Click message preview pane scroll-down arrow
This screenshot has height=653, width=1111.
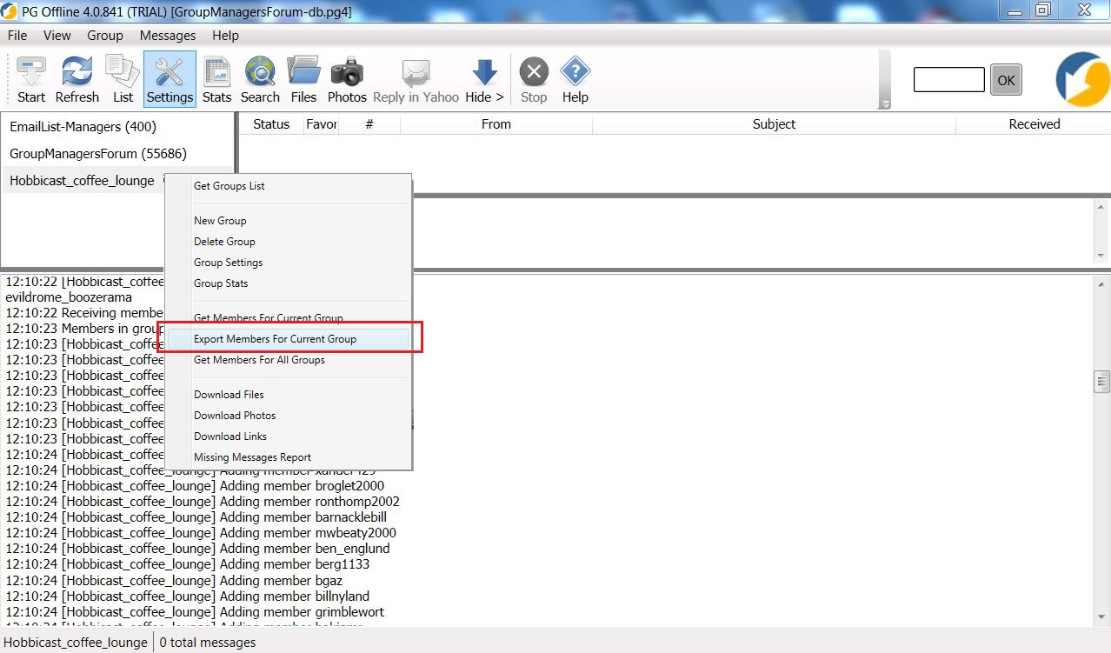1102,256
